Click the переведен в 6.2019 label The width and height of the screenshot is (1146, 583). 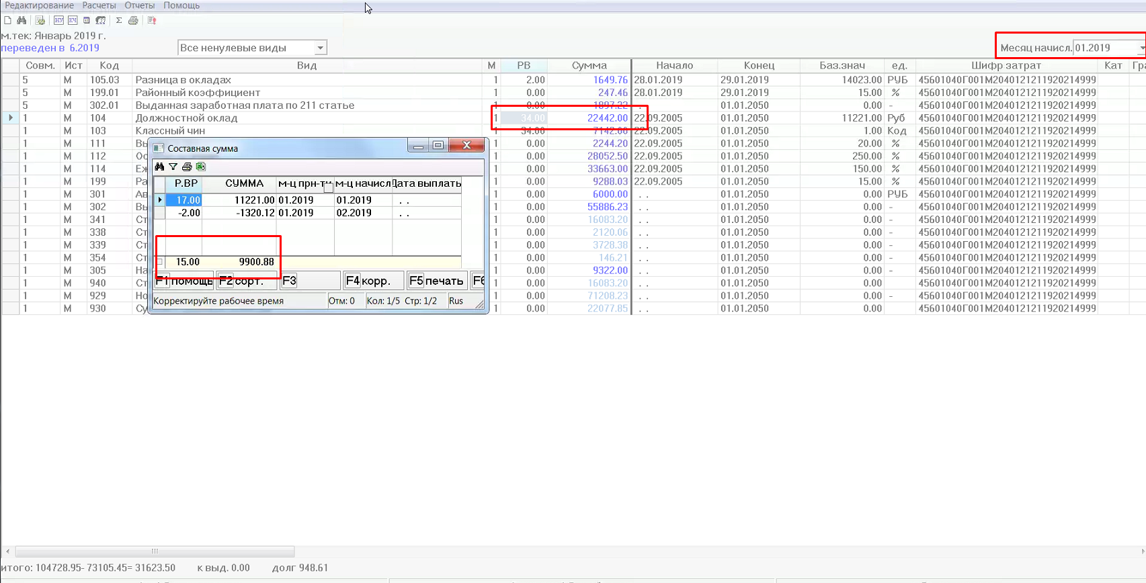pos(50,48)
